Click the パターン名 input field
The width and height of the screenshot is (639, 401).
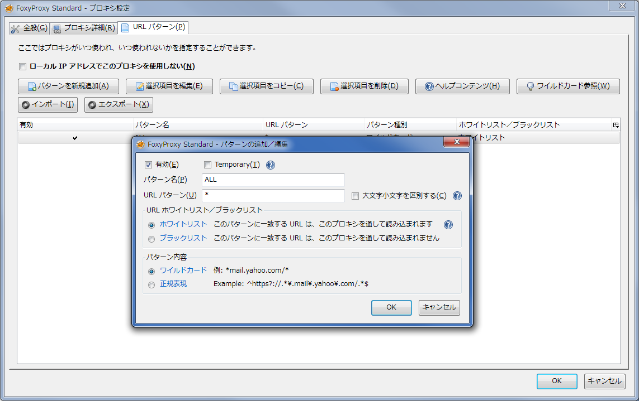[273, 180]
